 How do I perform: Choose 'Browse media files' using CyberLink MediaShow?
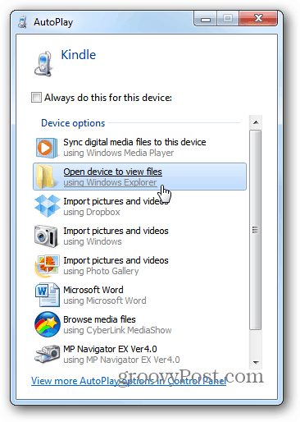139,324
